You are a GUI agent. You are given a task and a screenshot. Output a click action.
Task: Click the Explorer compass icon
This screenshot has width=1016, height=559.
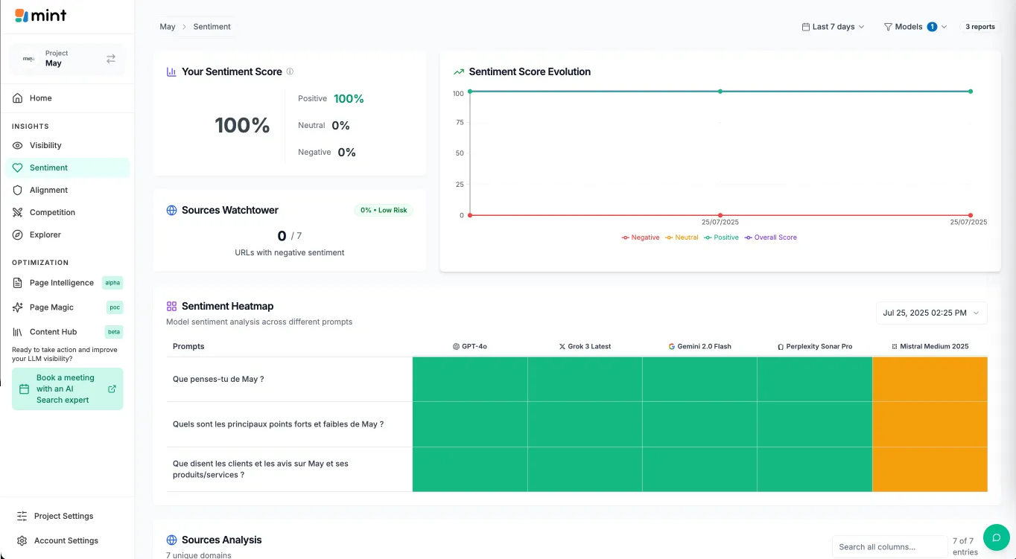point(18,235)
